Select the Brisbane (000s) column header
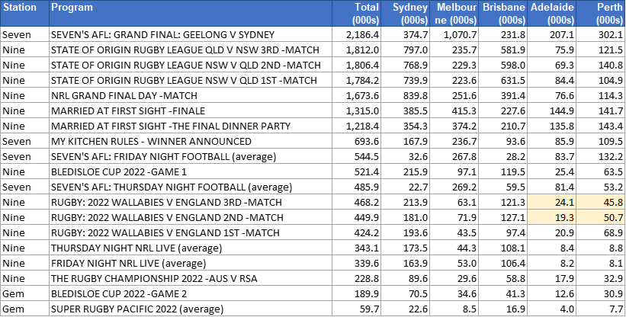This screenshot has width=626, height=317. pos(503,13)
